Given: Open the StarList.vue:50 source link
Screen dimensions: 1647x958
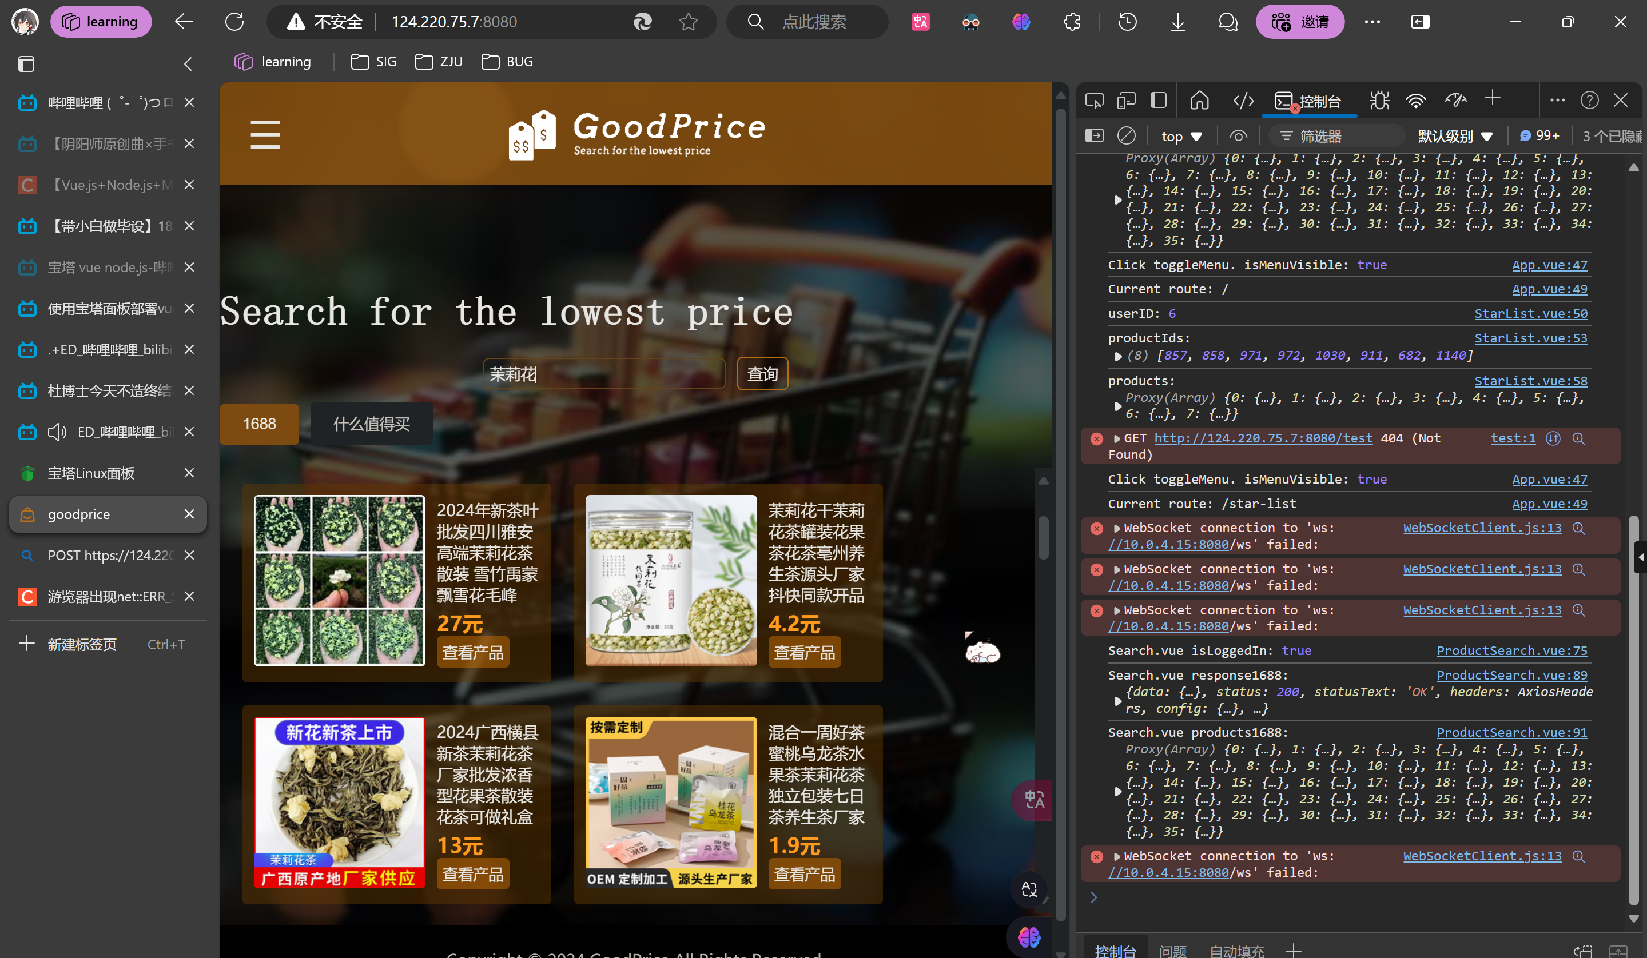Looking at the screenshot, I should (x=1530, y=314).
